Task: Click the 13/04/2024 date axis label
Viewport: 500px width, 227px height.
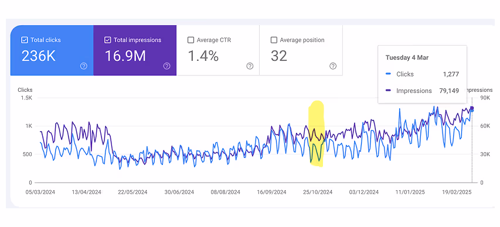Action: [86, 192]
